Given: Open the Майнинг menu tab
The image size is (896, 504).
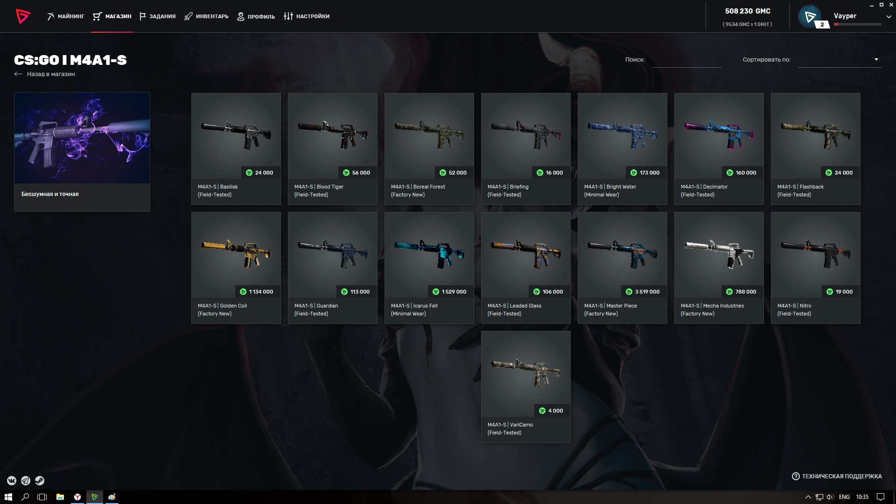Looking at the screenshot, I should pyautogui.click(x=65, y=16).
